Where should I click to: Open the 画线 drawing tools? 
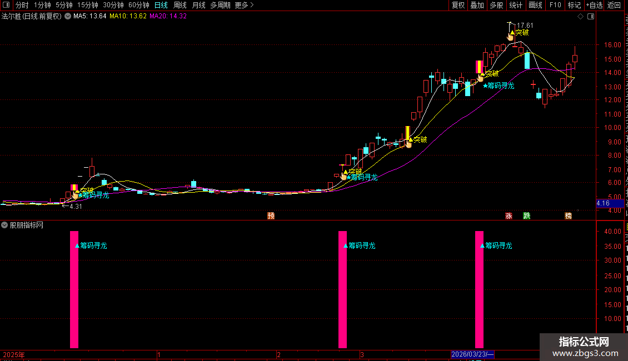(x=536, y=5)
